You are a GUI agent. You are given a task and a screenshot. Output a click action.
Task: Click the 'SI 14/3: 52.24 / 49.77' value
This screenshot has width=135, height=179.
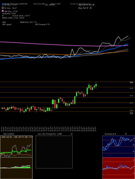(x=21, y=16)
